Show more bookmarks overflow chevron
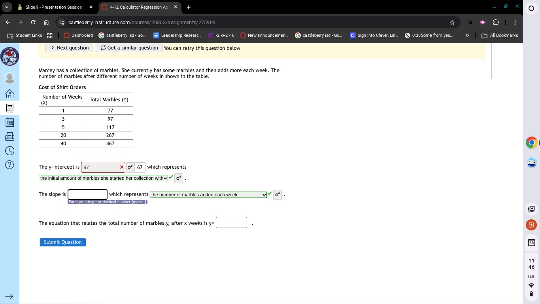This screenshot has height=304, width=540. tap(467, 35)
